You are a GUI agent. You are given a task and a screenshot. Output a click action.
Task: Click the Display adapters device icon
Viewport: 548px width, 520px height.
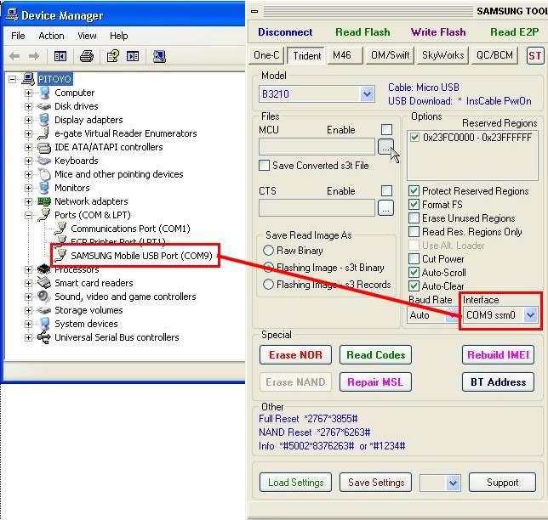pyautogui.click(x=44, y=120)
